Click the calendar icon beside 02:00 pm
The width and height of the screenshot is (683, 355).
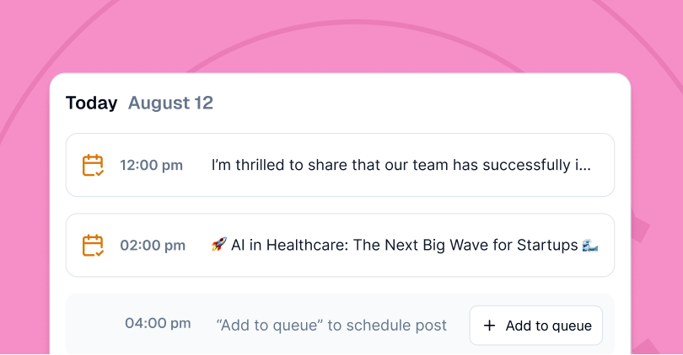pyautogui.click(x=93, y=246)
